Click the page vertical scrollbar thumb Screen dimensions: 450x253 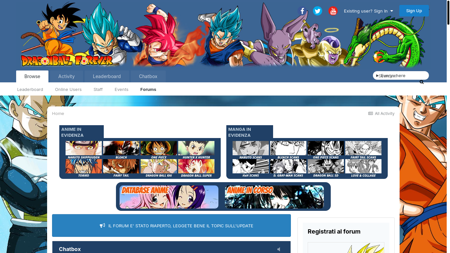(448, 13)
